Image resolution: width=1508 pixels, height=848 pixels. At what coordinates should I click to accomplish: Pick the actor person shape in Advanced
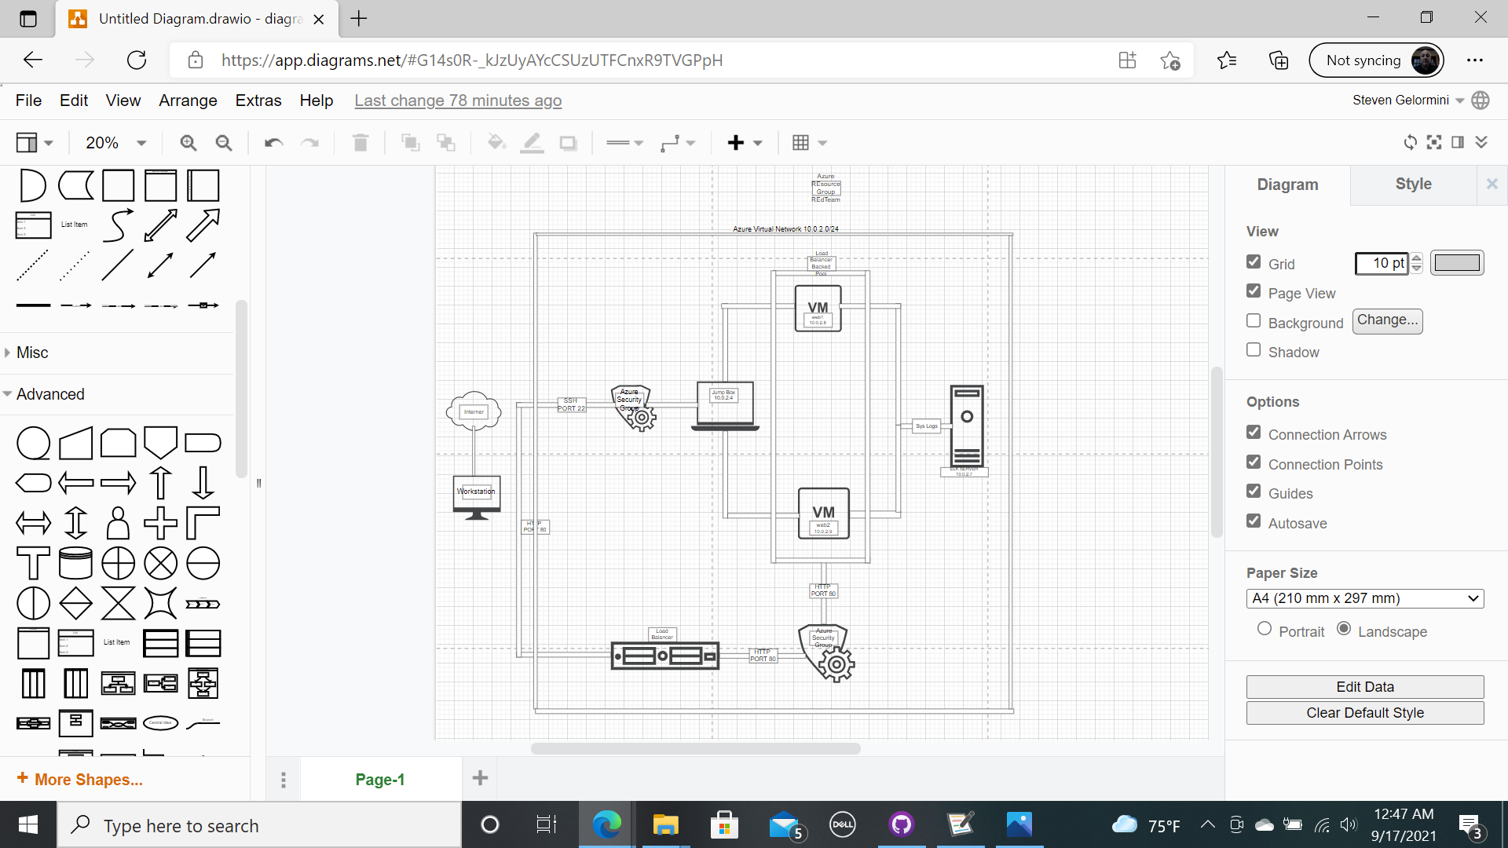118,523
